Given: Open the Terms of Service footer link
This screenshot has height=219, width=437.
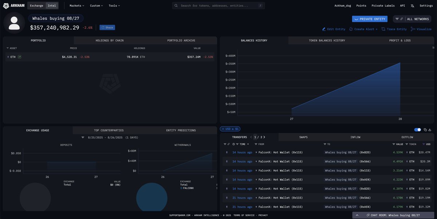Looking at the screenshot, I should point(244,215).
